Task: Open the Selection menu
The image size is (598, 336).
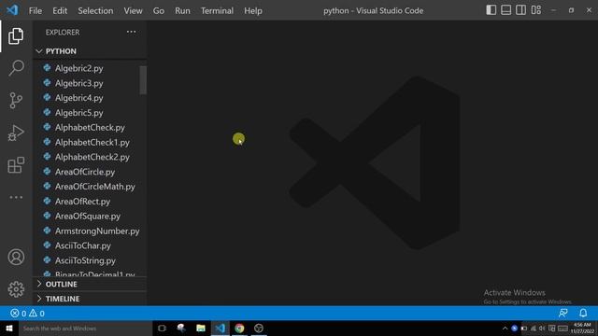Action: (95, 10)
